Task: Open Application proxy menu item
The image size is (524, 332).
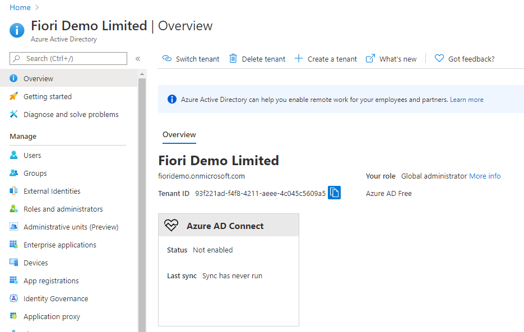Action: [68, 316]
